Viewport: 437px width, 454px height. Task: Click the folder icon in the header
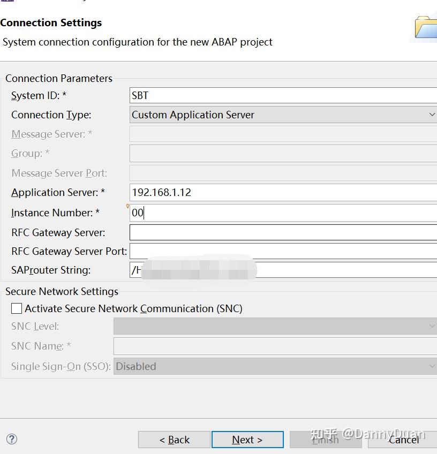(426, 27)
